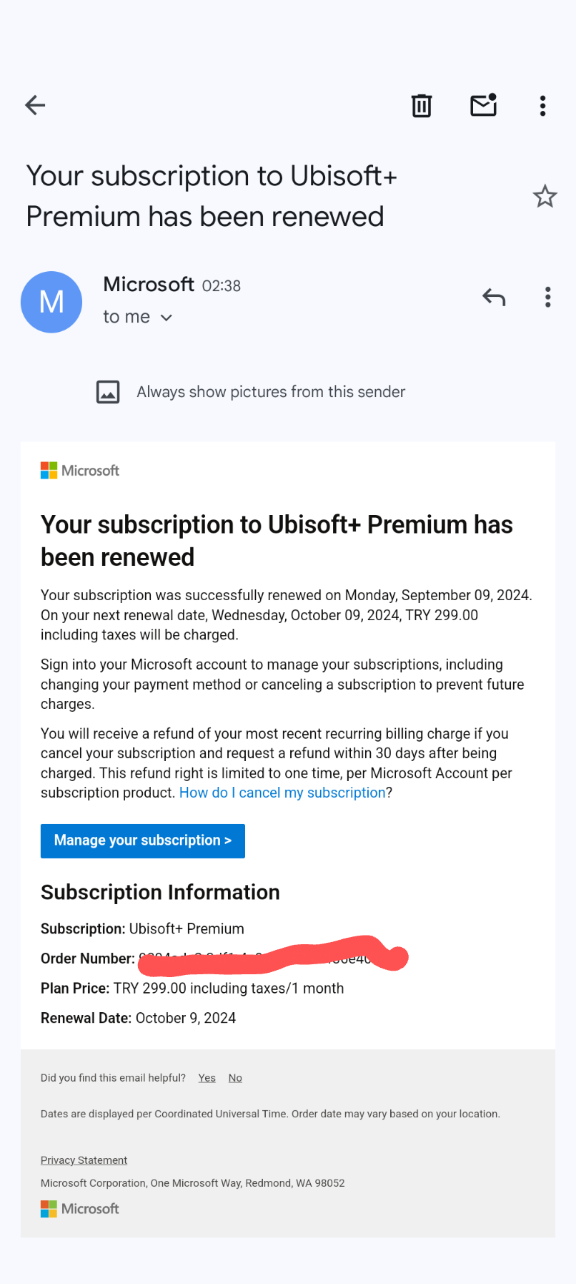Open Microsoft sender avatar M
The image size is (576, 1284).
pos(51,302)
